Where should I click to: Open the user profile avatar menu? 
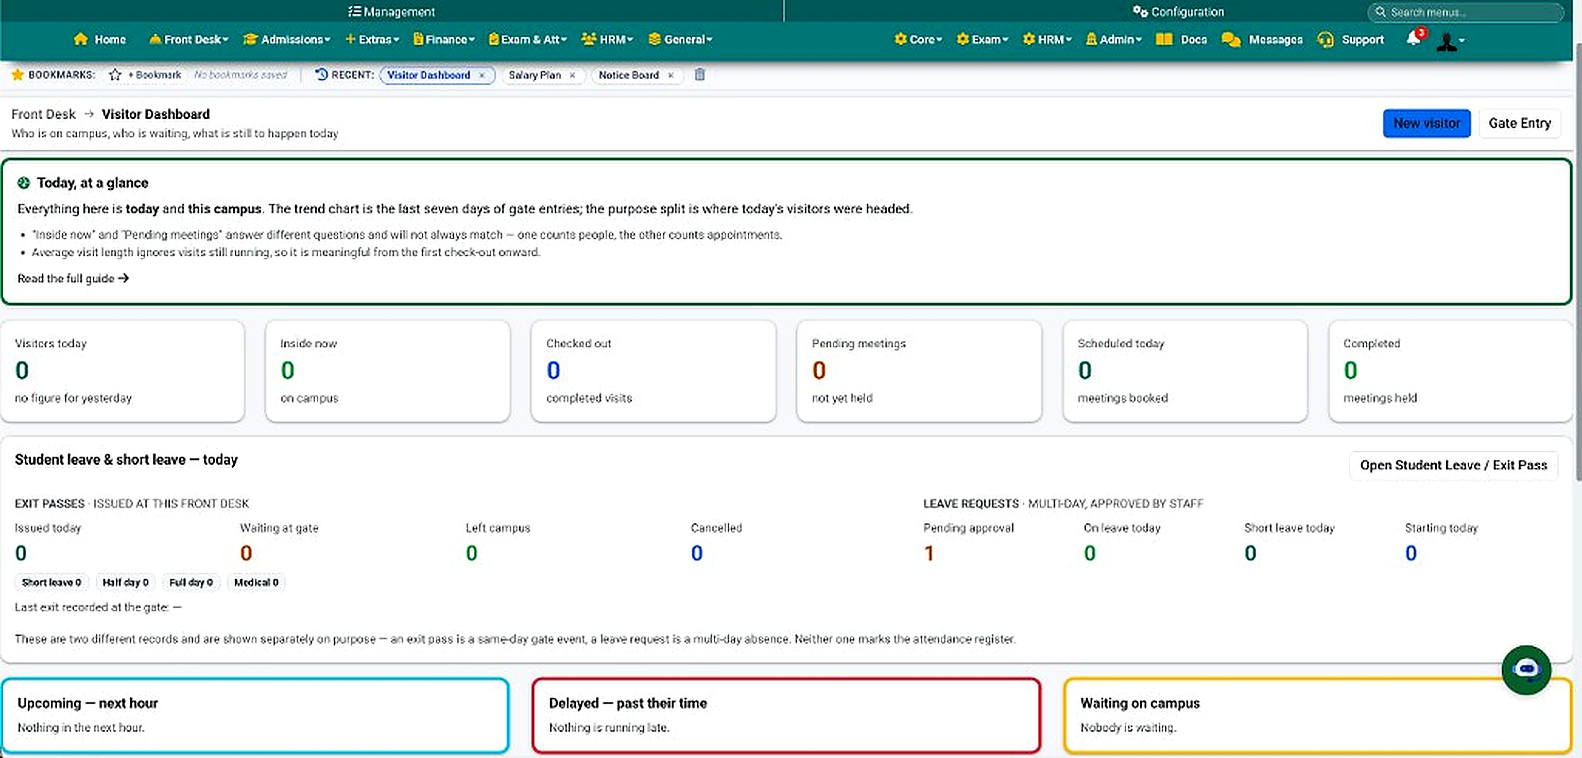1451,41
